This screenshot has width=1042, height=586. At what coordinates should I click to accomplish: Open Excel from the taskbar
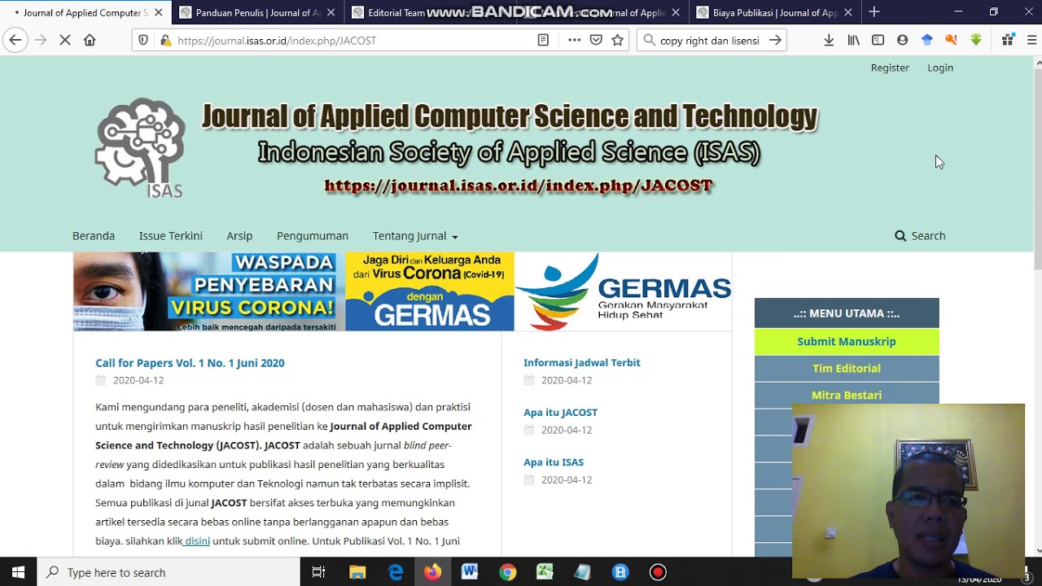545,572
